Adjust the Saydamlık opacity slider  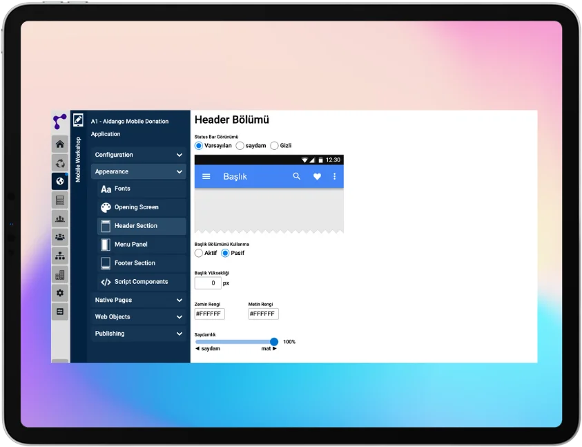tap(274, 341)
